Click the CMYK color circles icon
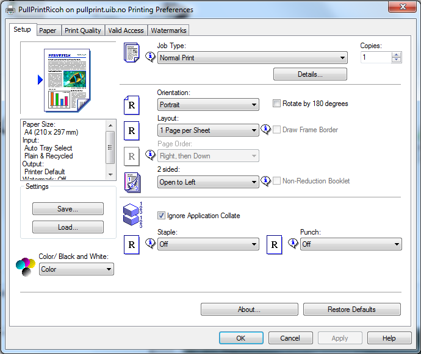Viewport: 421px width, 354px height. 26,266
